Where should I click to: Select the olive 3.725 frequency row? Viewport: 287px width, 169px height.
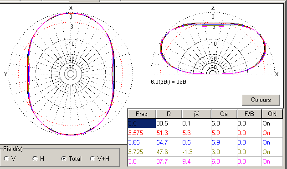(x=205, y=152)
